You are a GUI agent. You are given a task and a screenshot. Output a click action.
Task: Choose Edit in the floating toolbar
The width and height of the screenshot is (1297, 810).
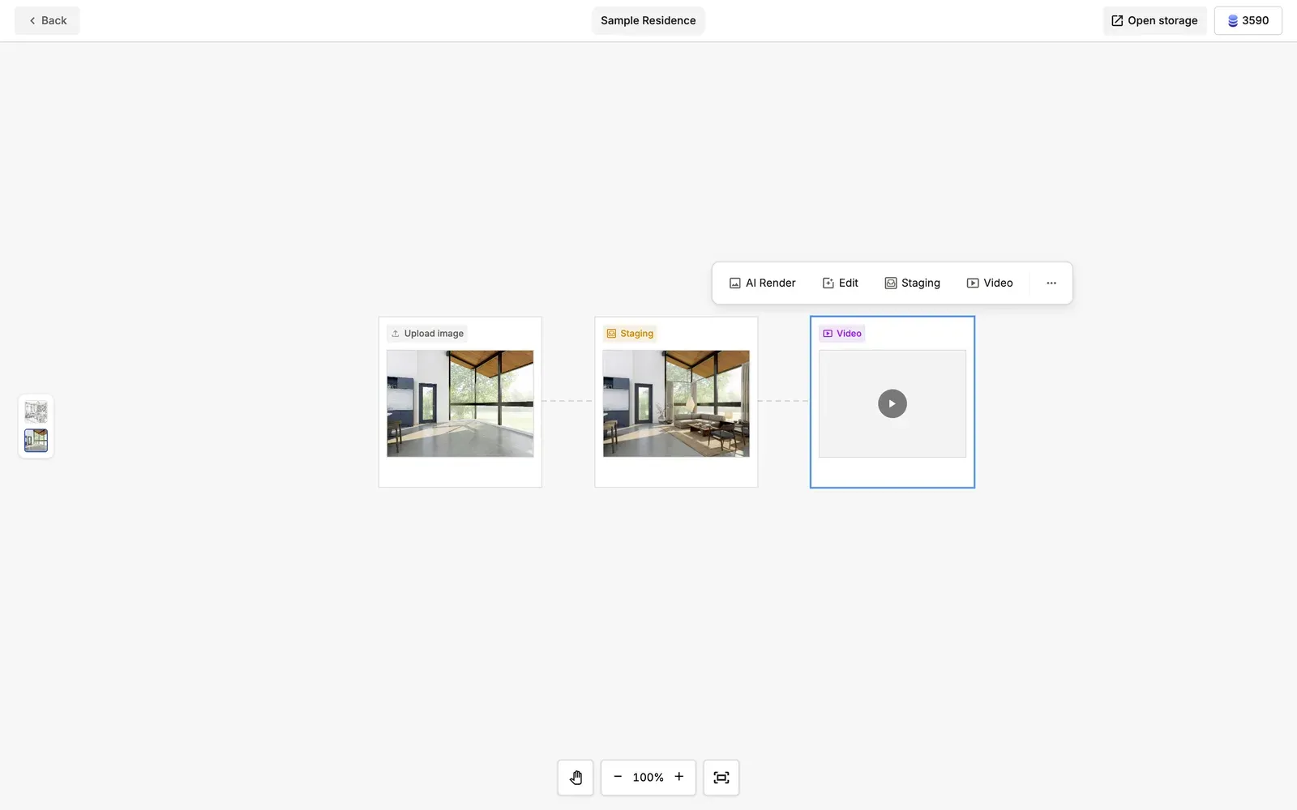(x=840, y=283)
